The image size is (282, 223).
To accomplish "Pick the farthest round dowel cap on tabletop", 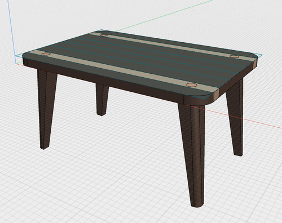I will tap(104, 35).
